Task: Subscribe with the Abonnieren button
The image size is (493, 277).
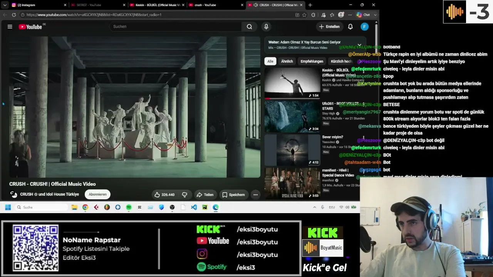Action: point(97,194)
